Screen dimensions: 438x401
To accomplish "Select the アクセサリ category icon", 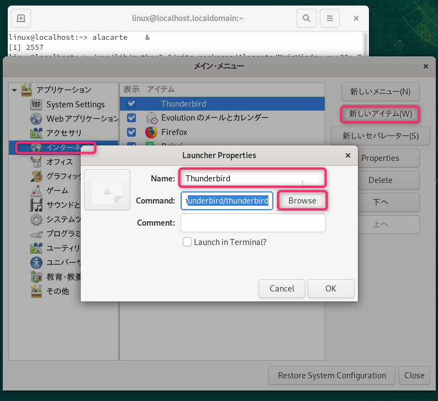I will (x=36, y=133).
